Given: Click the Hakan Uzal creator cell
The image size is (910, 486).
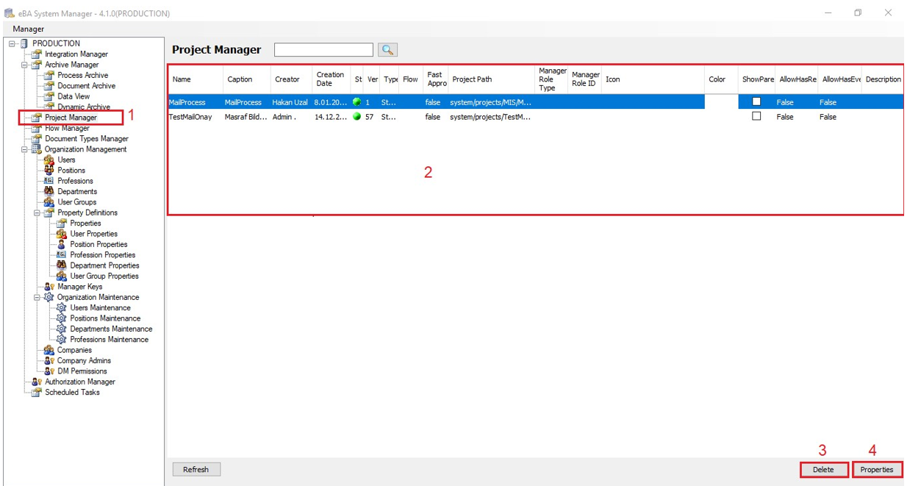Looking at the screenshot, I should 291,102.
